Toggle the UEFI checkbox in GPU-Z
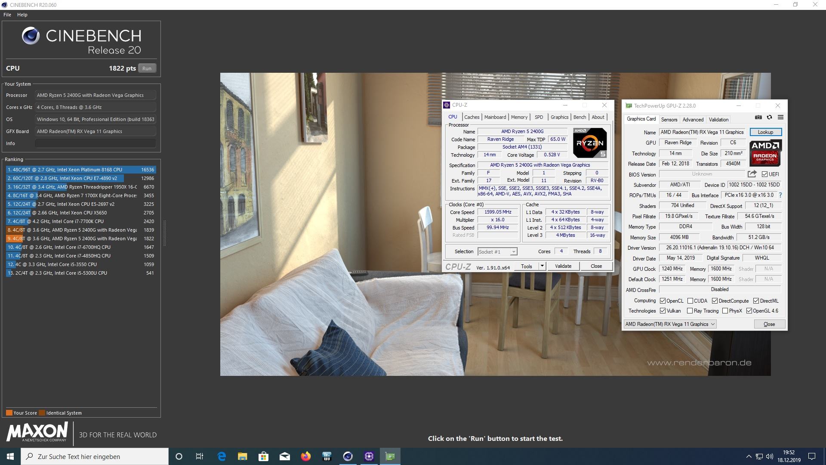The height and width of the screenshot is (465, 826). click(x=764, y=174)
